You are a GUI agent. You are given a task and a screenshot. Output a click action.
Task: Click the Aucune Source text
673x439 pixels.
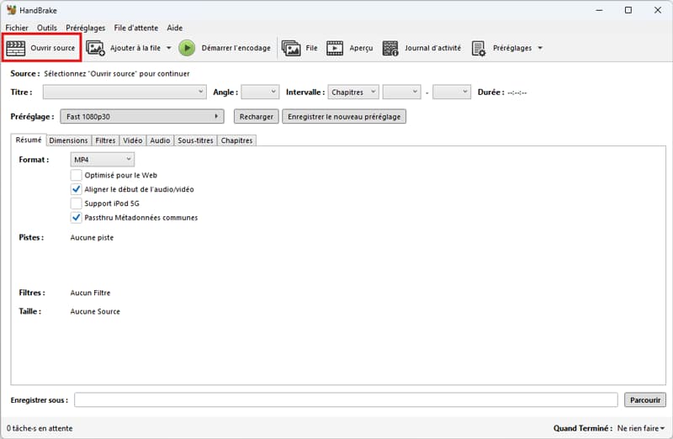[x=95, y=311]
